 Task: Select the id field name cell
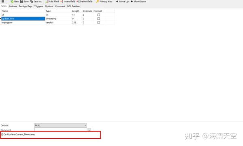click(23, 15)
